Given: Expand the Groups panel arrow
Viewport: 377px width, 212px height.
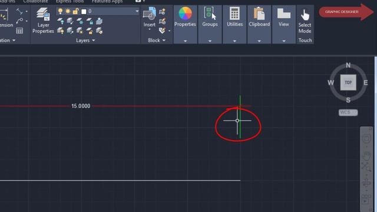Looking at the screenshot, I should point(210,41).
